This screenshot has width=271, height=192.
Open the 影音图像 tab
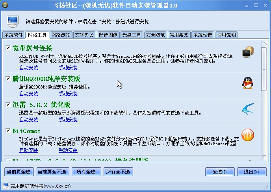pyautogui.click(x=108, y=35)
